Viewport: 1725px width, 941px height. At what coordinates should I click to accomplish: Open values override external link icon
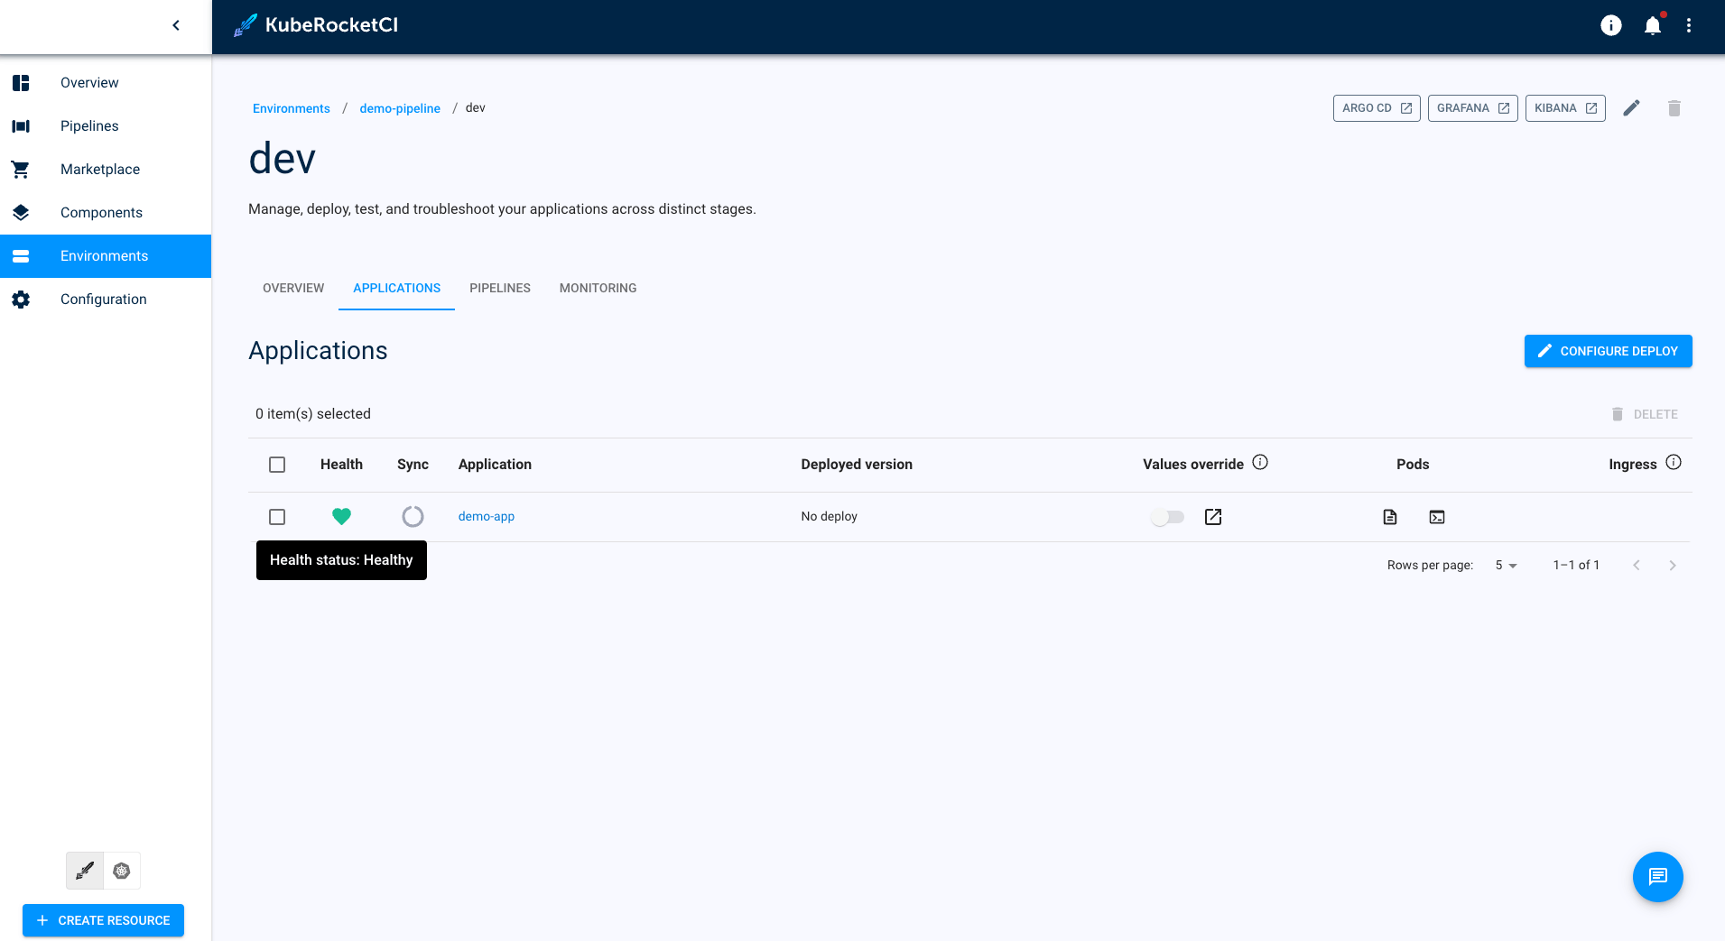1213,517
